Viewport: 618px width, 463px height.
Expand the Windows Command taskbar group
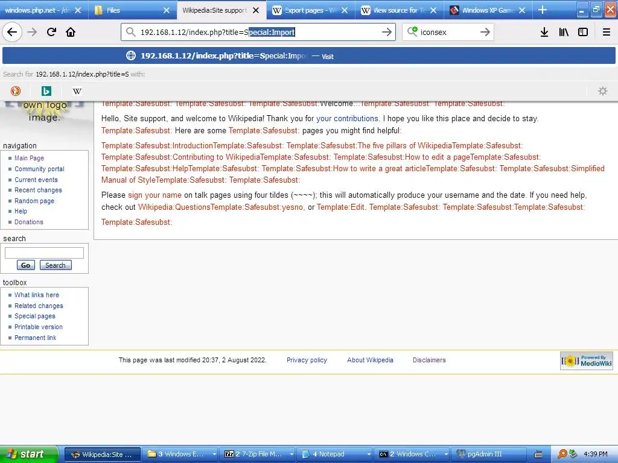(x=446, y=455)
